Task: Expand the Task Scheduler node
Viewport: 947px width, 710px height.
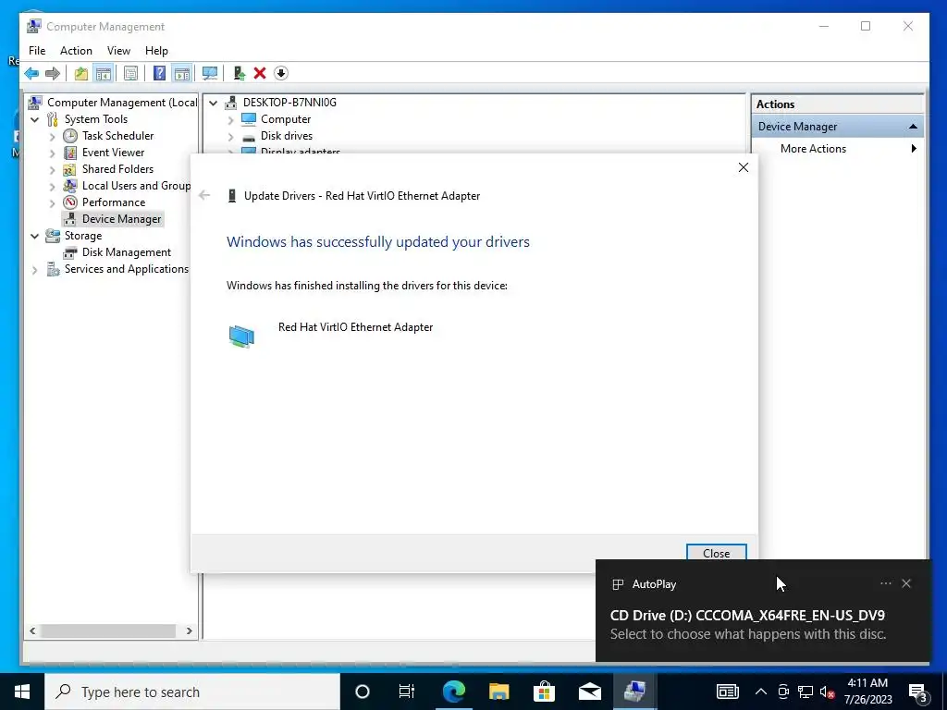Action: (53, 137)
